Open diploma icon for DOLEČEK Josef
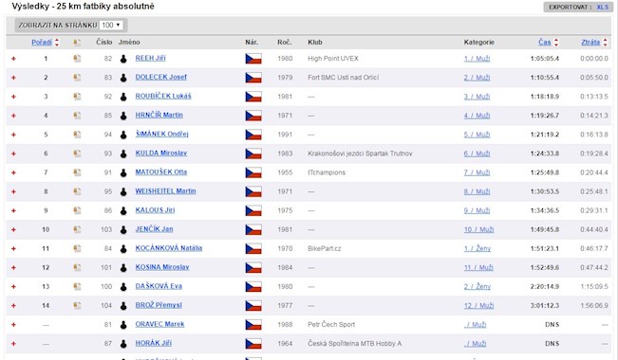The height and width of the screenshot is (360, 618). pyautogui.click(x=77, y=78)
